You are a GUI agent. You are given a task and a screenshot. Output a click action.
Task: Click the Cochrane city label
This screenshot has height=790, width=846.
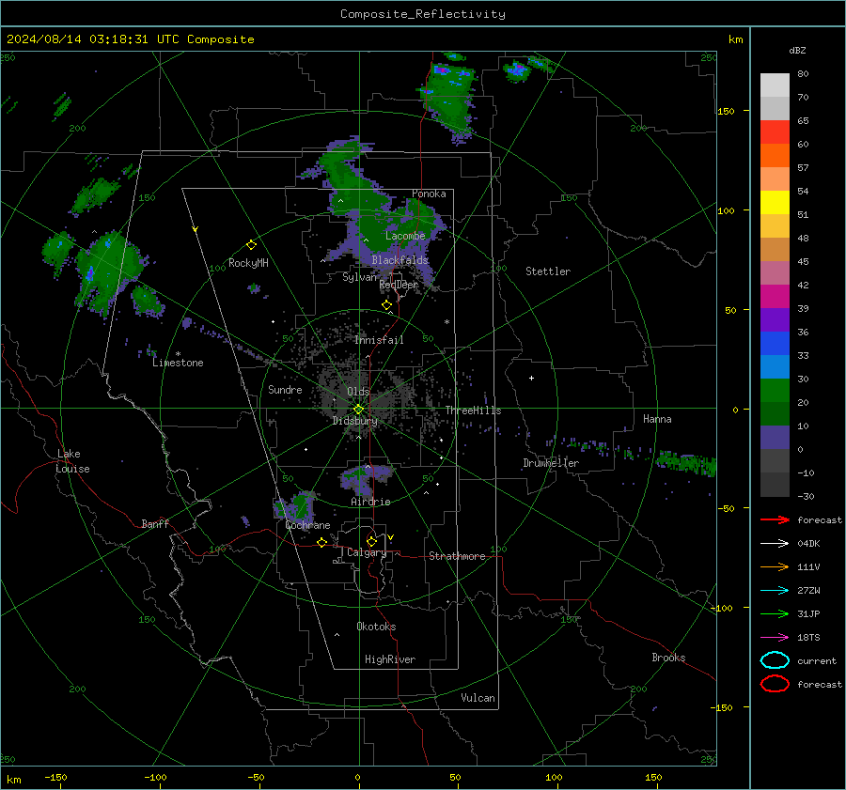307,525
